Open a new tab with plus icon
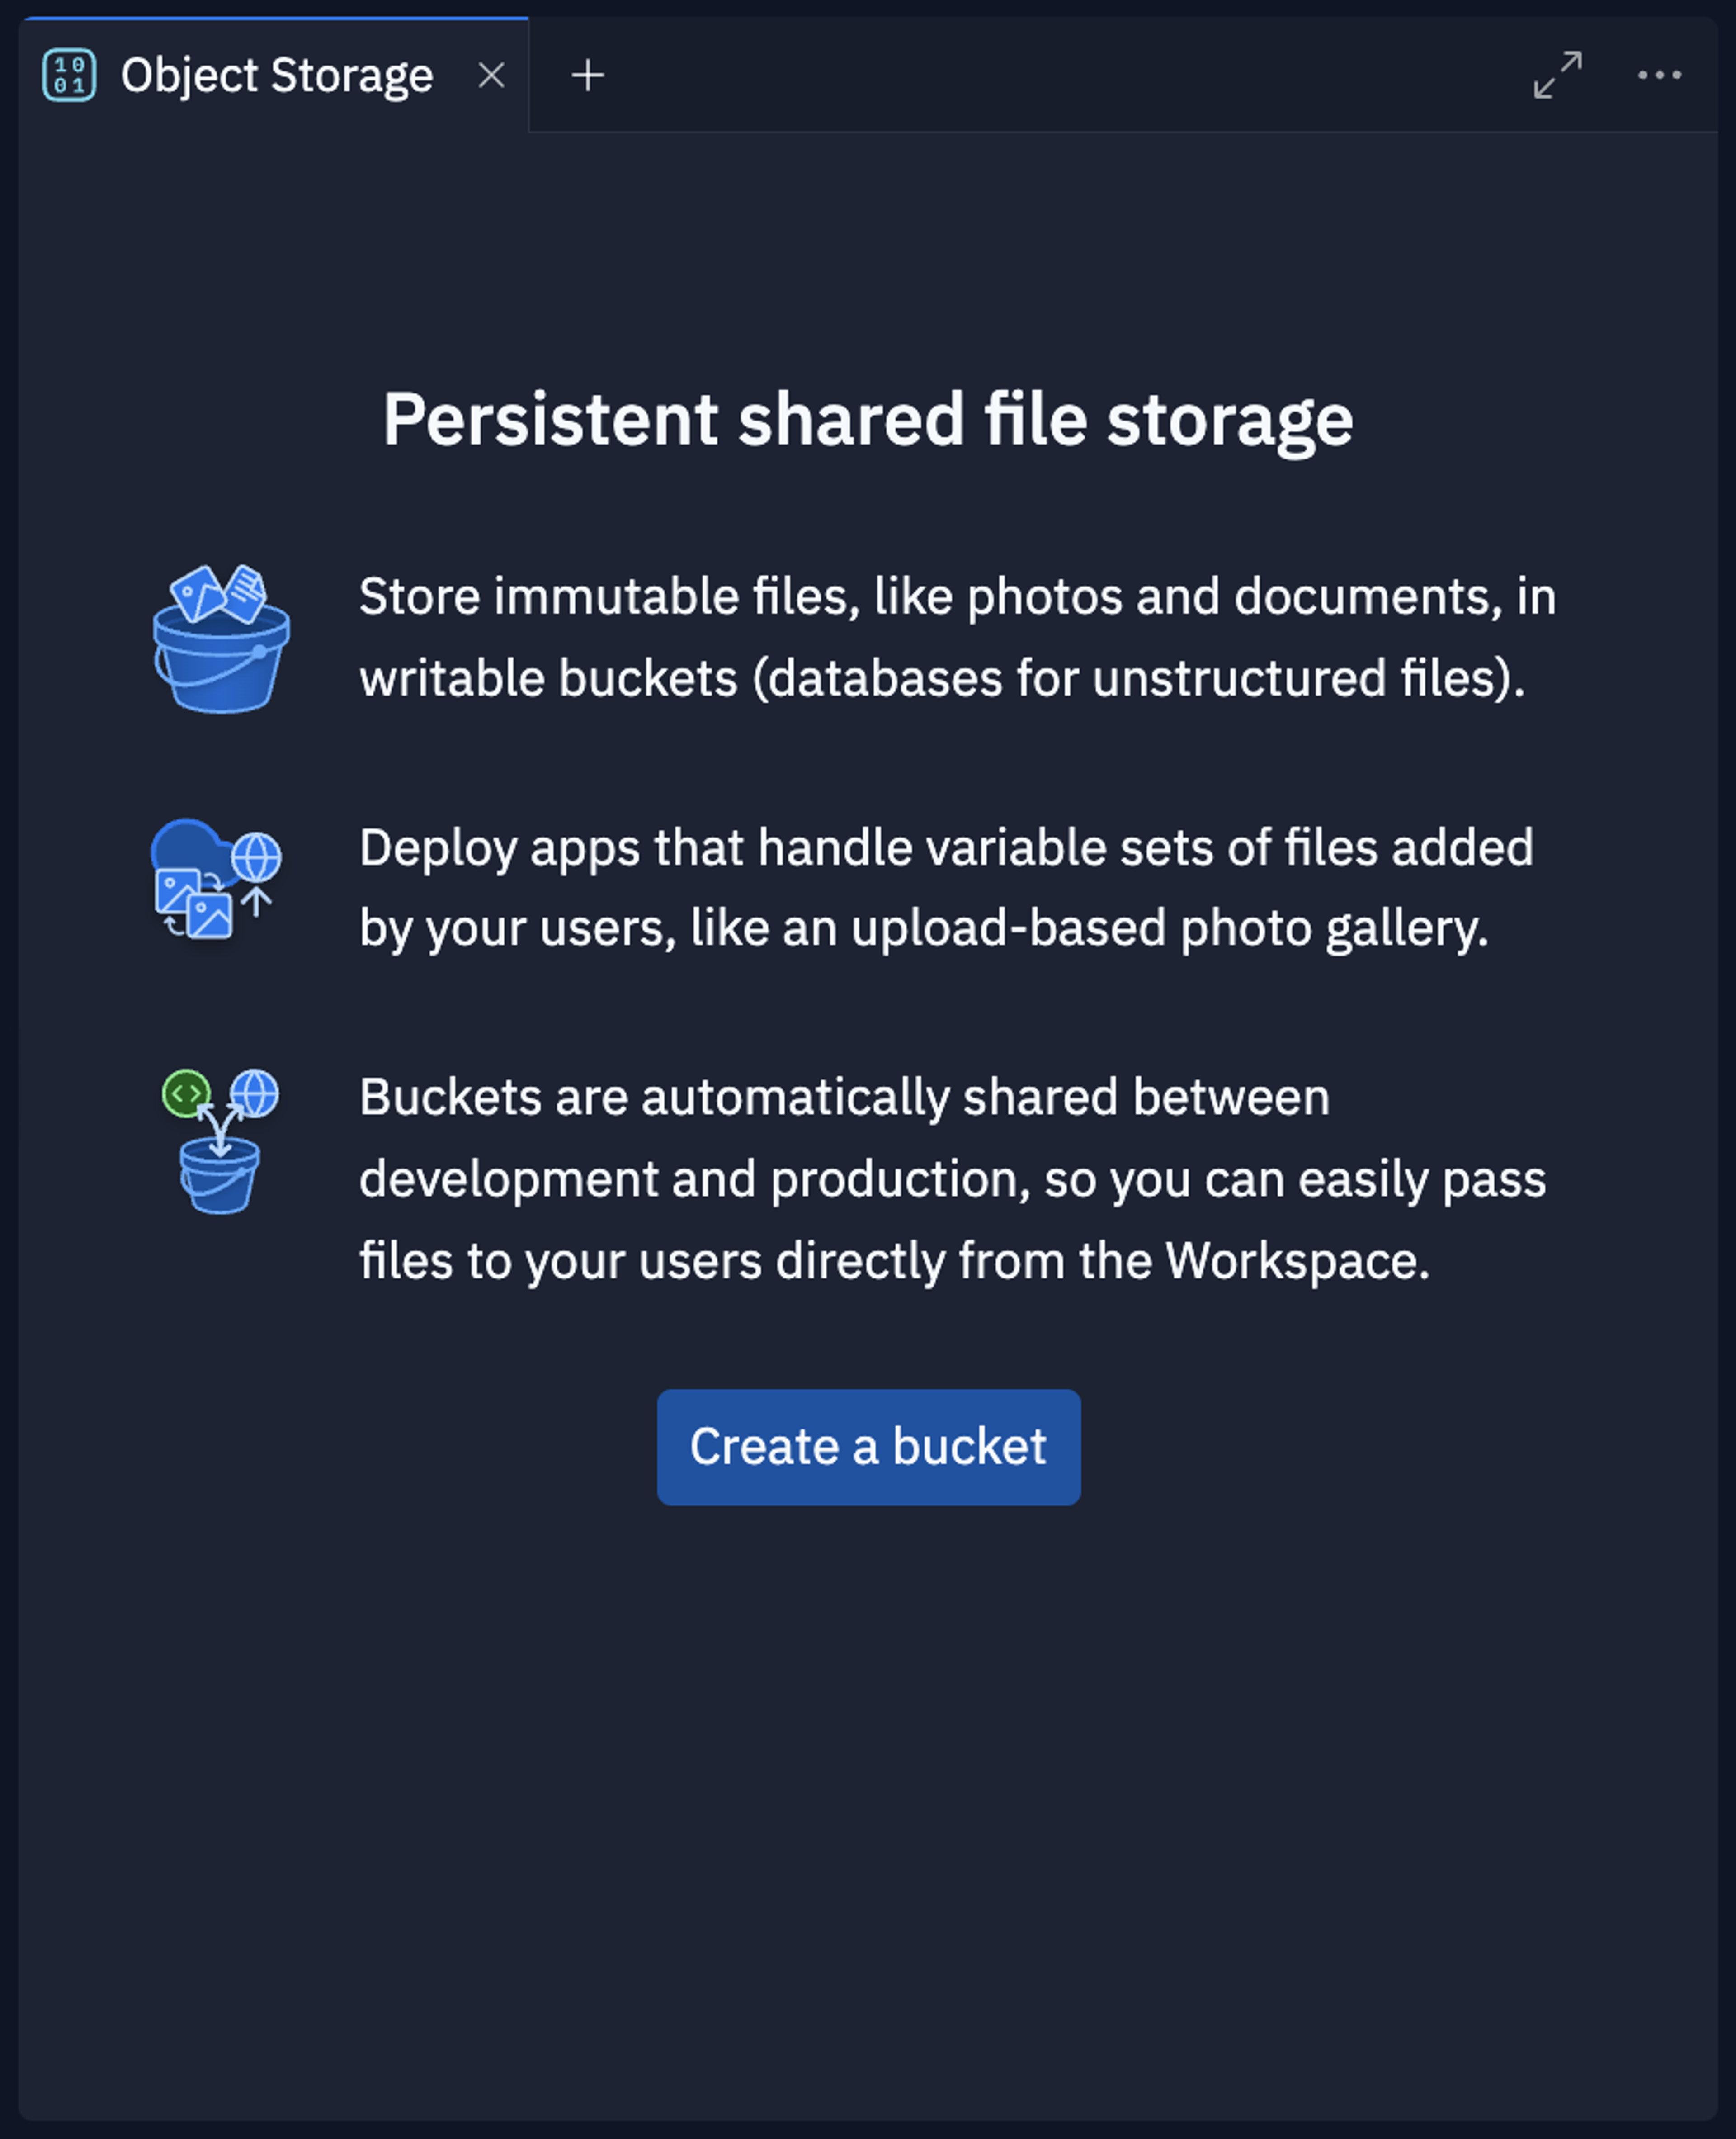Image resolution: width=1736 pixels, height=2139 pixels. (x=588, y=75)
